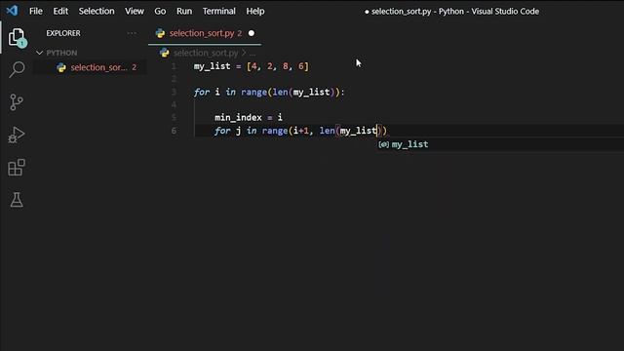624x351 pixels.
Task: Click selection_sort.py in the breadcrumb
Action: 206,53
